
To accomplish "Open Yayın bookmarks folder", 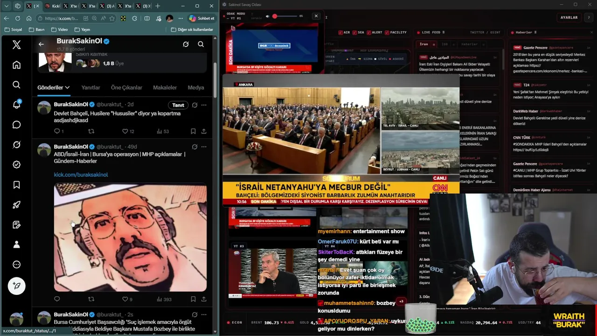I will (82, 29).
